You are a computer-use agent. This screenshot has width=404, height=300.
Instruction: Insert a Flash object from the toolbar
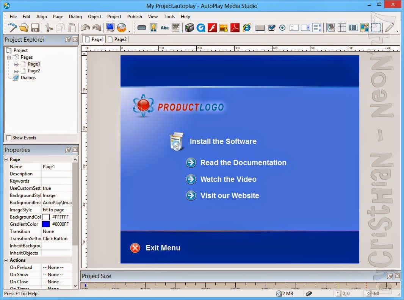(x=212, y=28)
